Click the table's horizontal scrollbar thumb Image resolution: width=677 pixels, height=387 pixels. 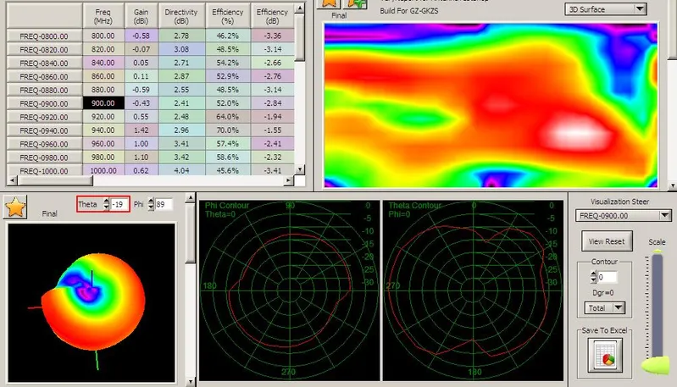[x=55, y=180]
